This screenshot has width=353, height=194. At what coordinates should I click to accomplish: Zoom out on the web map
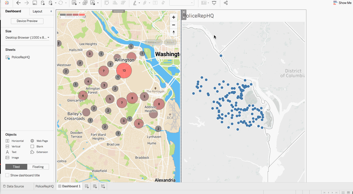click(x=174, y=25)
